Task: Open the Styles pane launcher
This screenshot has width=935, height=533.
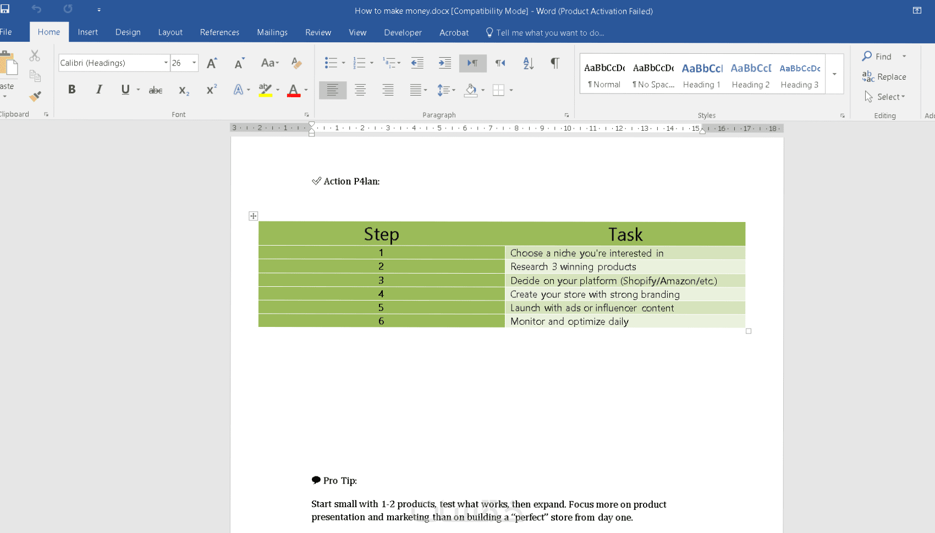Action: (842, 115)
